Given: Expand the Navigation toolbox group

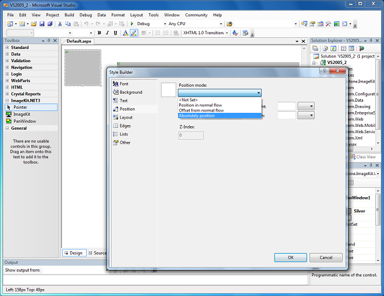Looking at the screenshot, I should [7, 67].
